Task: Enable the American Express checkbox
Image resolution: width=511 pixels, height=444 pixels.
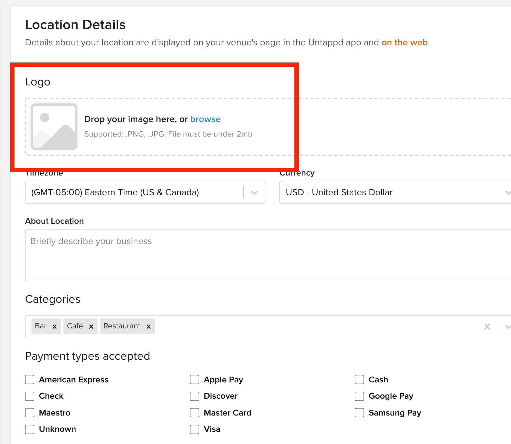Action: click(30, 379)
